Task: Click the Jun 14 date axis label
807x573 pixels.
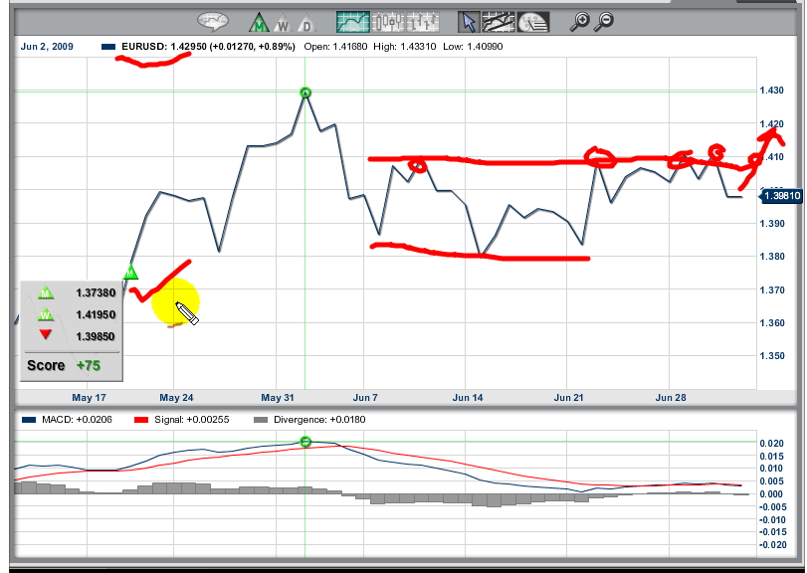Action: [468, 398]
